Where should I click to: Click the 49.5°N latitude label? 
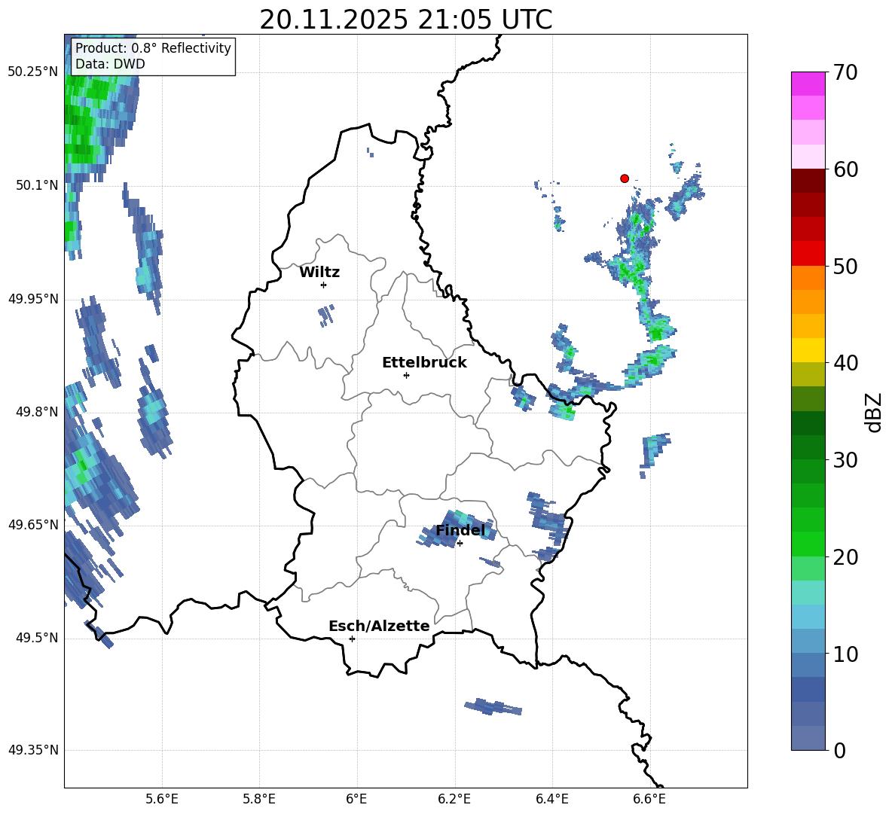pyautogui.click(x=36, y=638)
